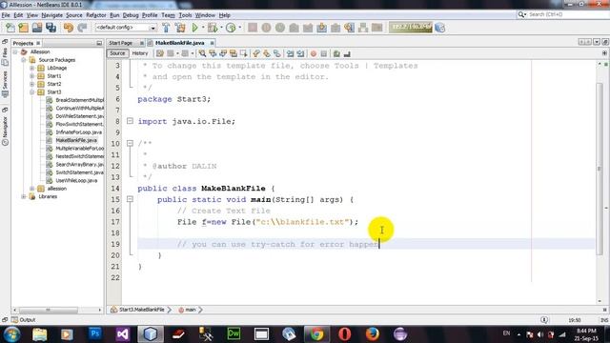Screen dimensions: 610x343
Task: Click the Output button in status bar
Action: [x=23, y=320]
